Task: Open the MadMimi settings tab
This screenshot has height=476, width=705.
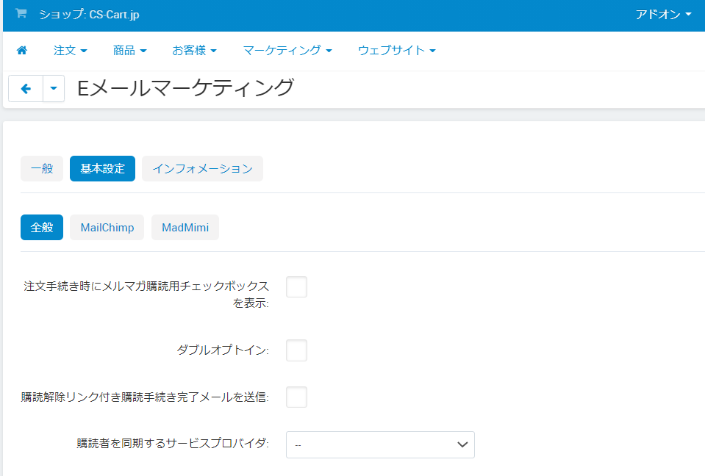Action: coord(185,228)
